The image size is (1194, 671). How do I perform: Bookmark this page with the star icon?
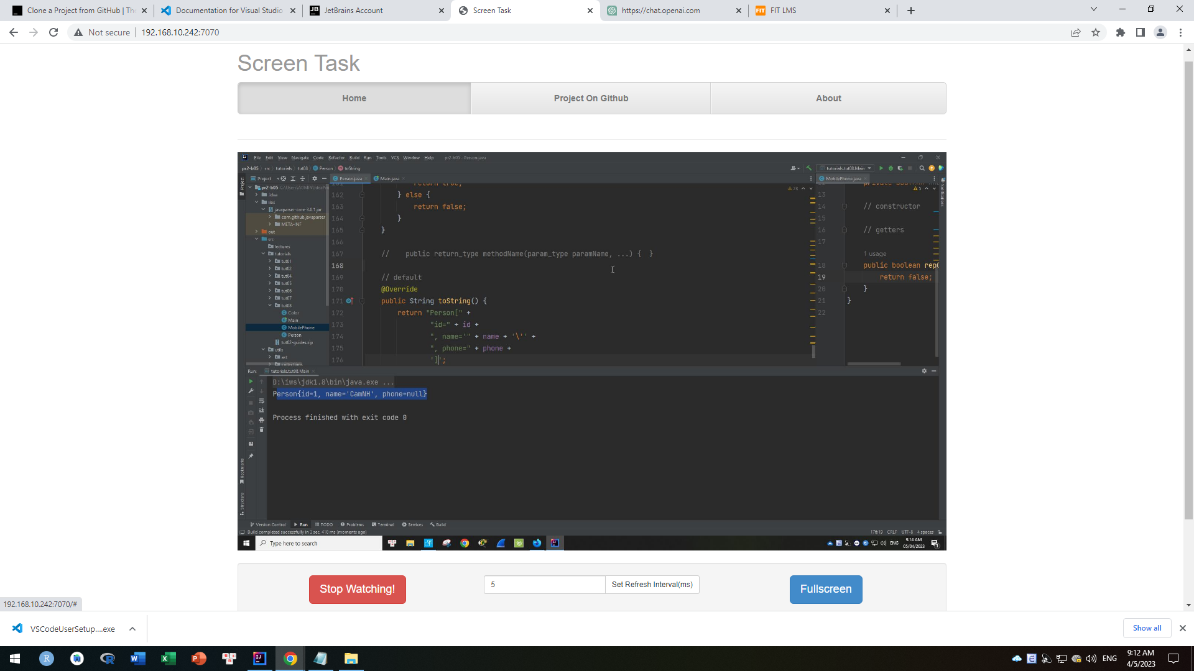click(1096, 32)
